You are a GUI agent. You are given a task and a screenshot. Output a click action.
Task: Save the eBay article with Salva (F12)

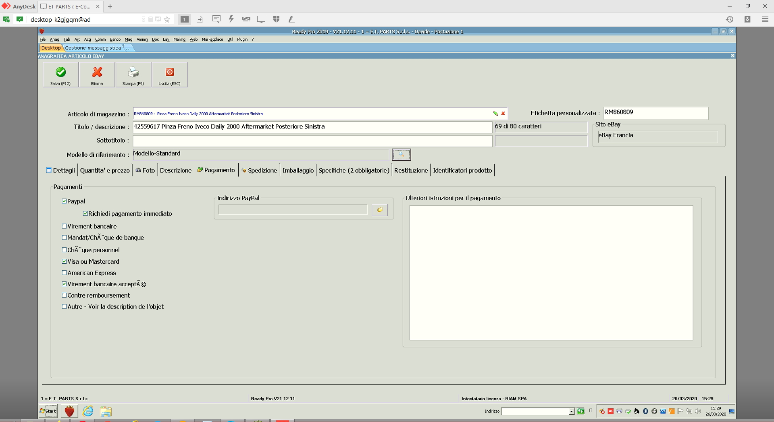coord(60,74)
